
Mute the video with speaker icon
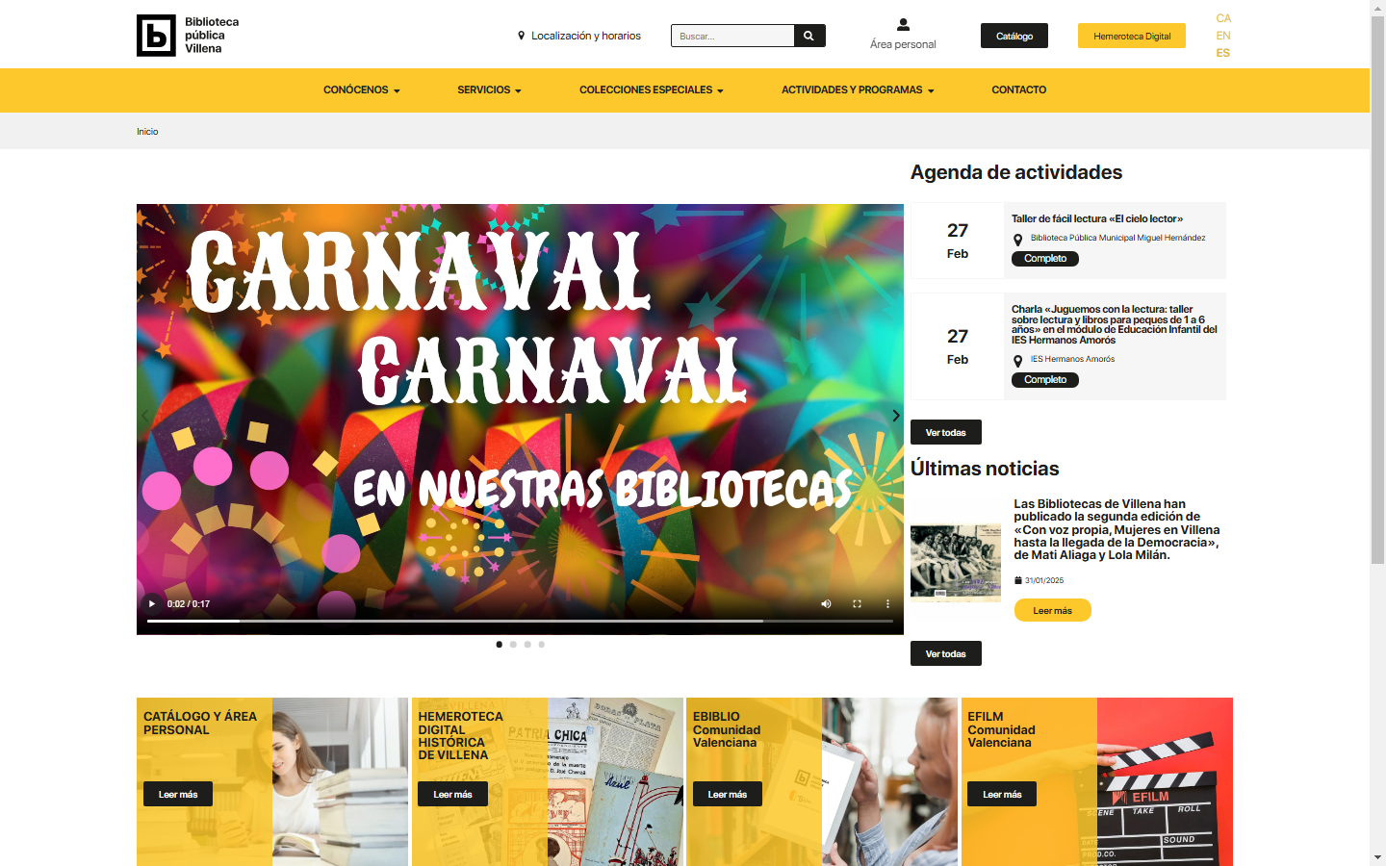coord(826,604)
